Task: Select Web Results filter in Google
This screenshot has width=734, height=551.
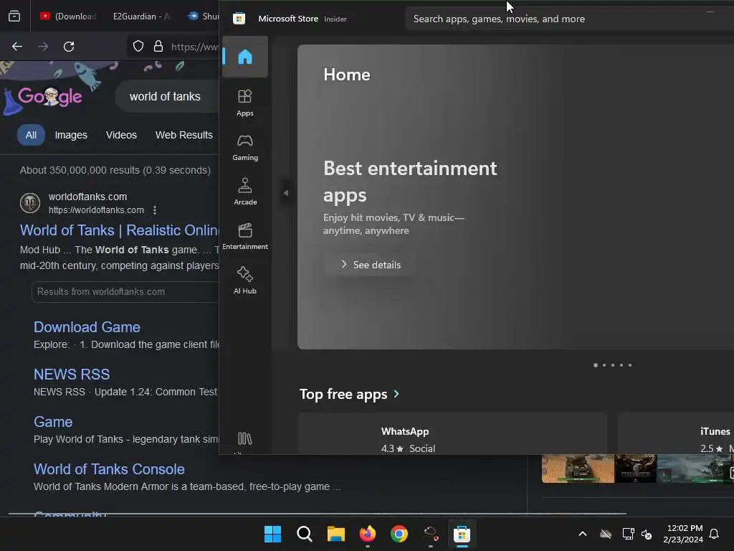Action: coord(184,135)
